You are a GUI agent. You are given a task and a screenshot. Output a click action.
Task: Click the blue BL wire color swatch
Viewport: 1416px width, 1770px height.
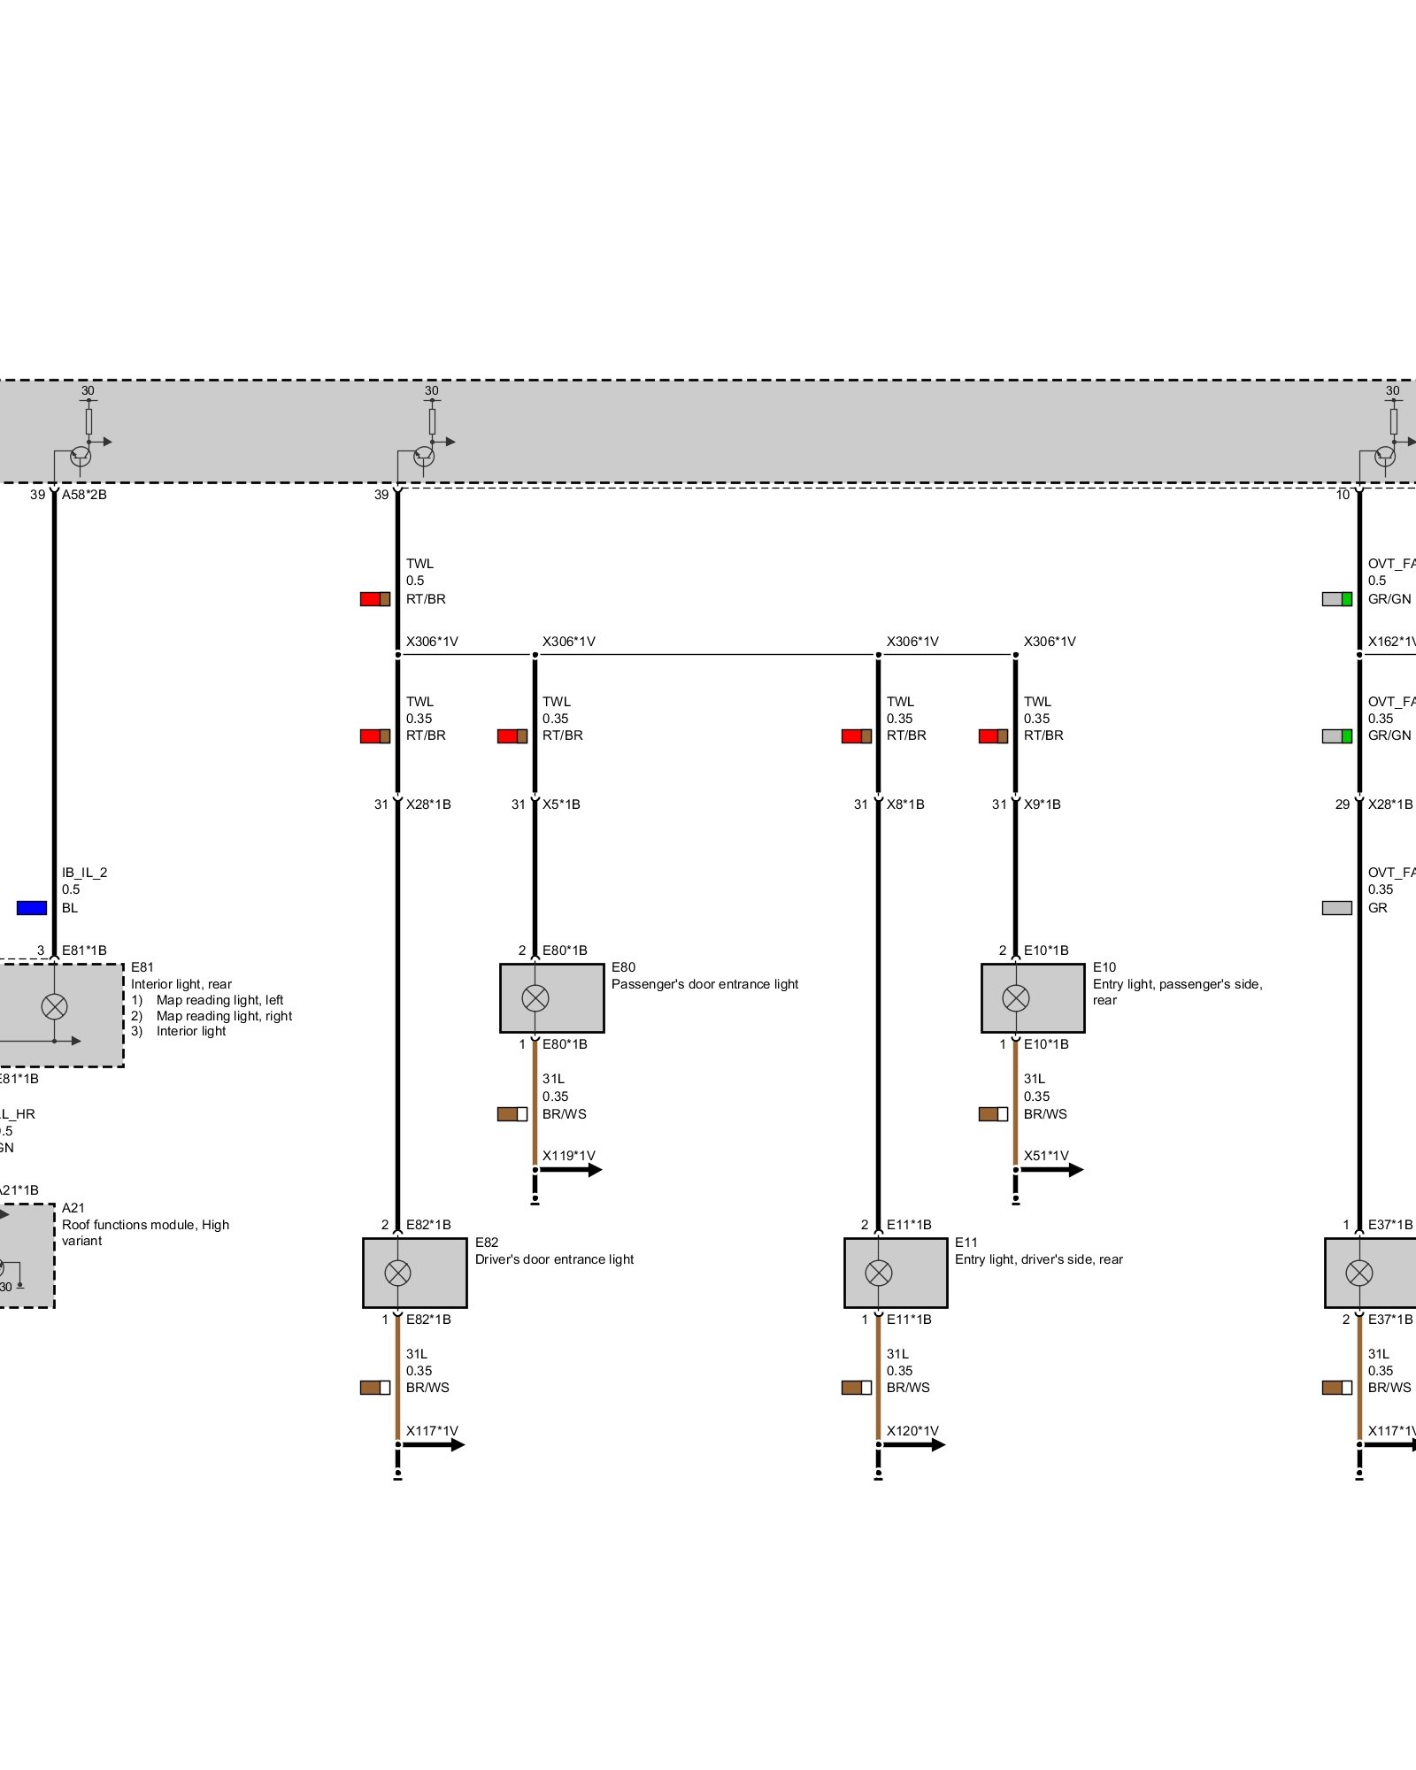[x=32, y=908]
